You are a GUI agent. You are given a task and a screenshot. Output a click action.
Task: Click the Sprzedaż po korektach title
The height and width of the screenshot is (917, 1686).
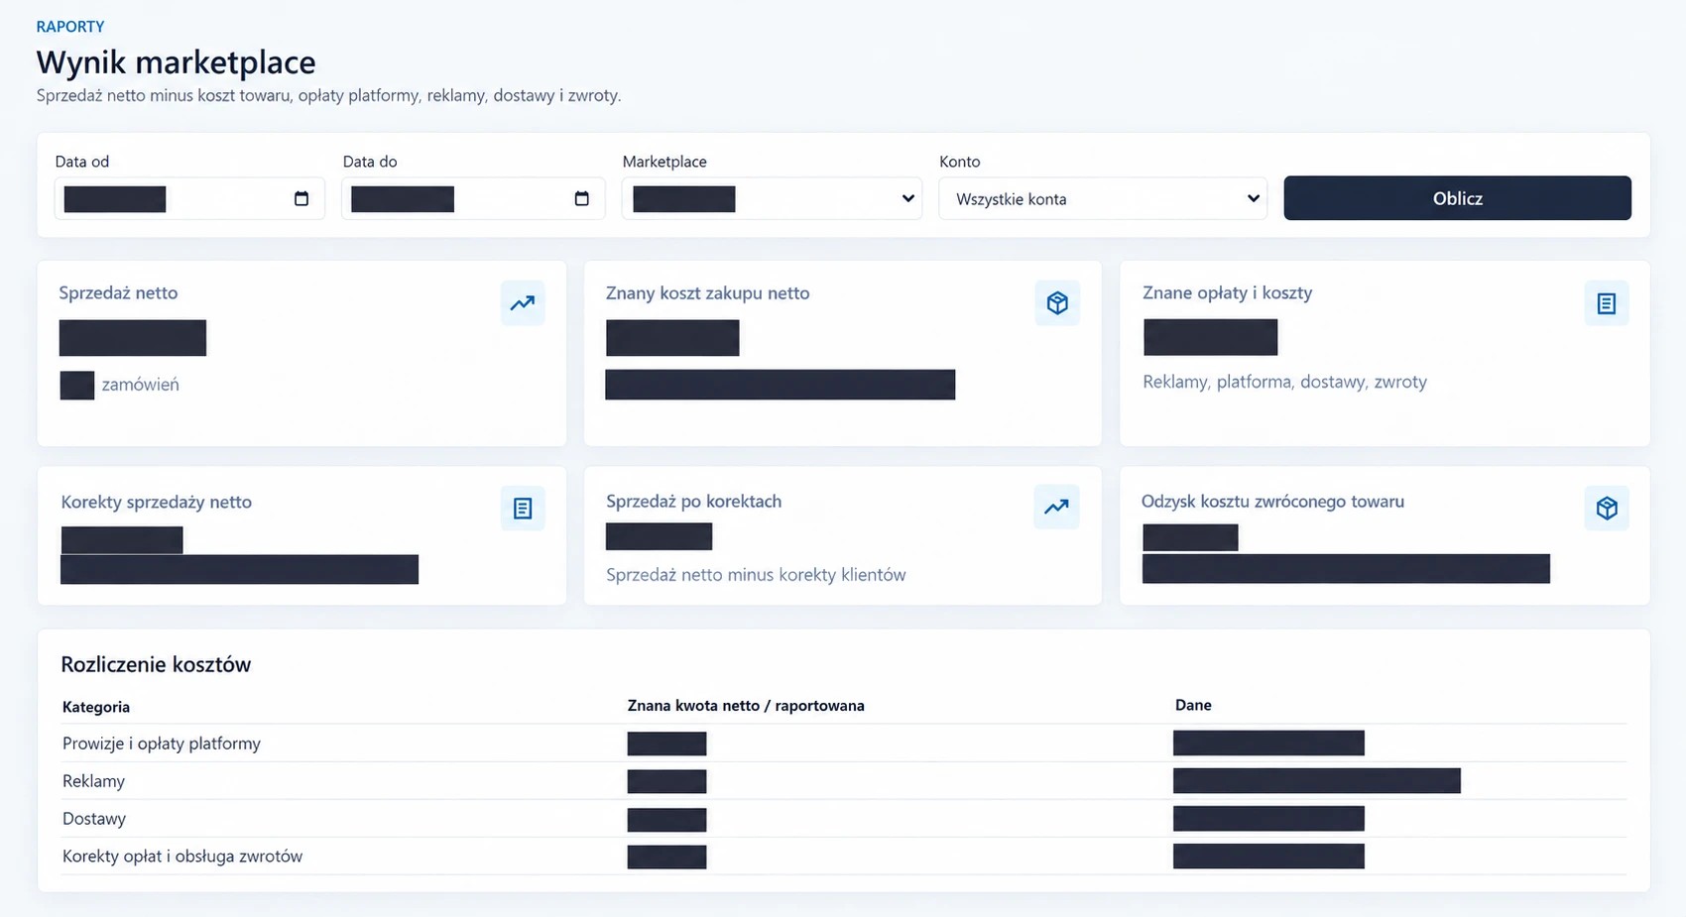tap(694, 502)
